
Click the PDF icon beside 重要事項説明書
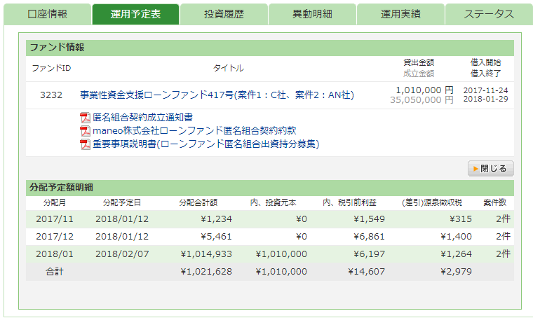pyautogui.click(x=86, y=144)
